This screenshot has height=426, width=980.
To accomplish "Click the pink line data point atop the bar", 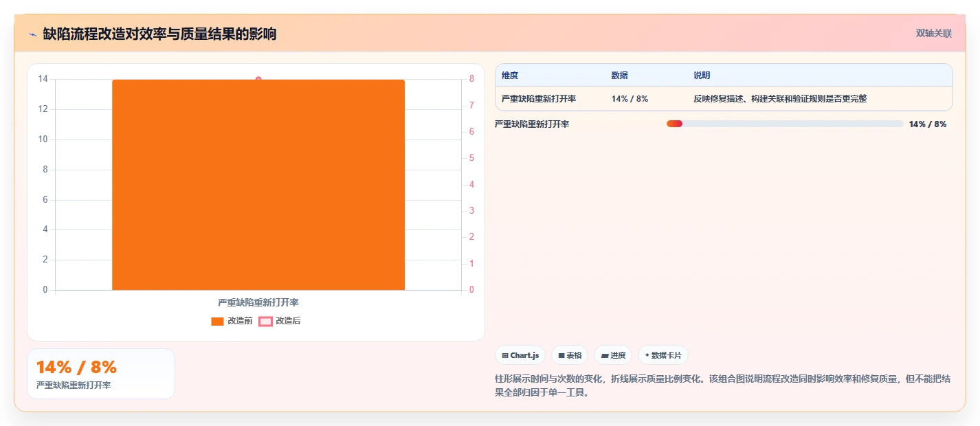I will [x=258, y=79].
